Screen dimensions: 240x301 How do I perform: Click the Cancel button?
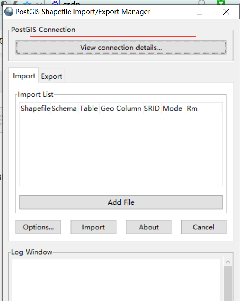click(204, 227)
